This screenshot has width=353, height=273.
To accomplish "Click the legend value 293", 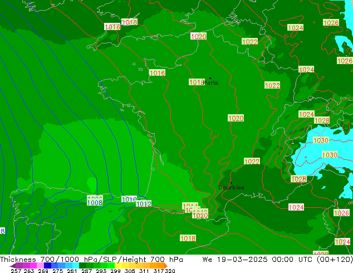I will point(101,271).
